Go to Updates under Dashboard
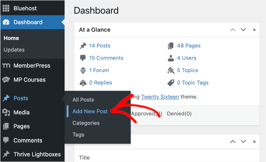 click(14, 50)
